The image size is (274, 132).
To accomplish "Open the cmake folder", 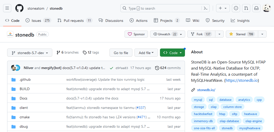I will [x=24, y=117].
